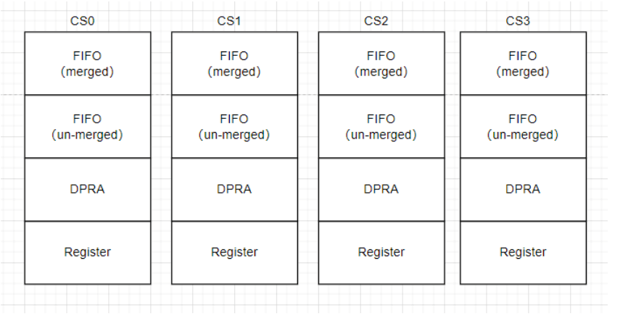Image resolution: width=628 pixels, height=319 pixels.
Task: Click the DPRA box in the CS1 column
Action: click(234, 189)
